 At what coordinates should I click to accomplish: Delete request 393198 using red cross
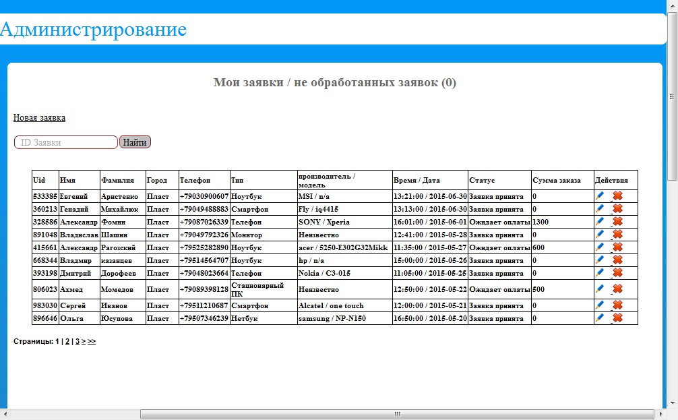point(617,272)
